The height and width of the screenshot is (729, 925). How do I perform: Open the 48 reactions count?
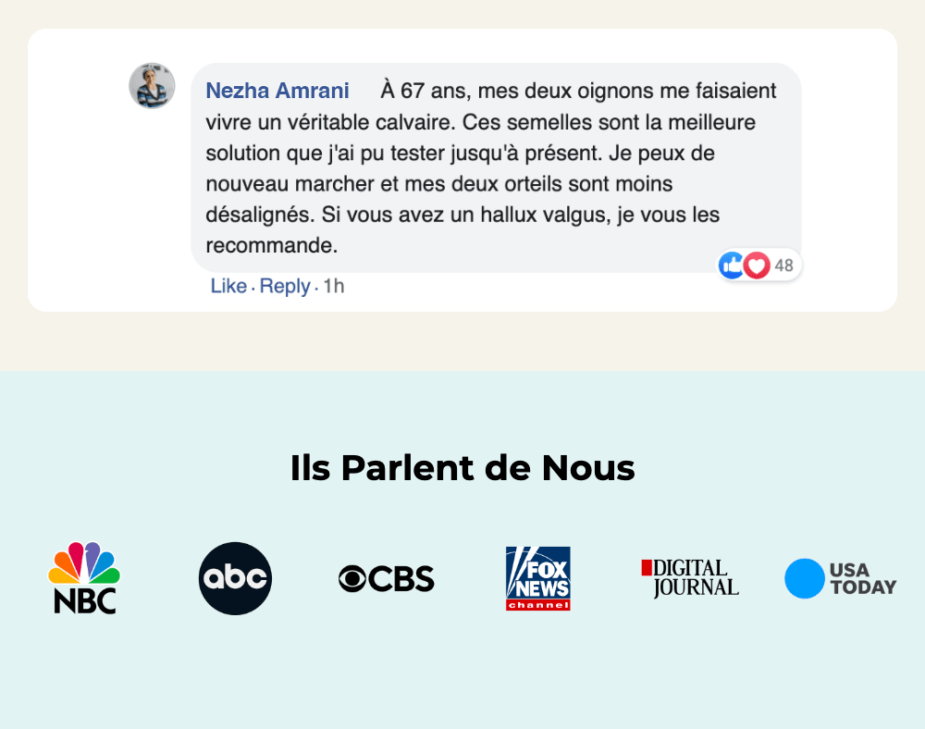click(x=783, y=266)
